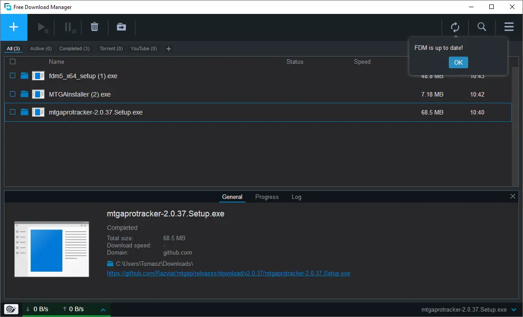Expand the speed panel up chevron
Viewport: 523px width, 317px height.
point(103,310)
